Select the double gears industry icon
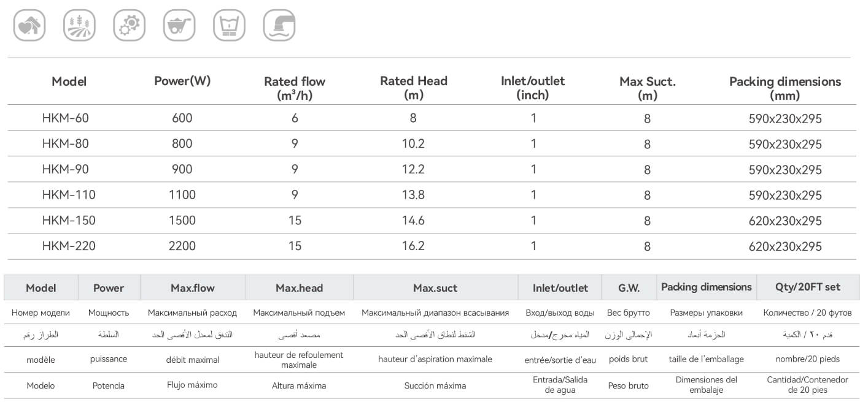 point(130,26)
